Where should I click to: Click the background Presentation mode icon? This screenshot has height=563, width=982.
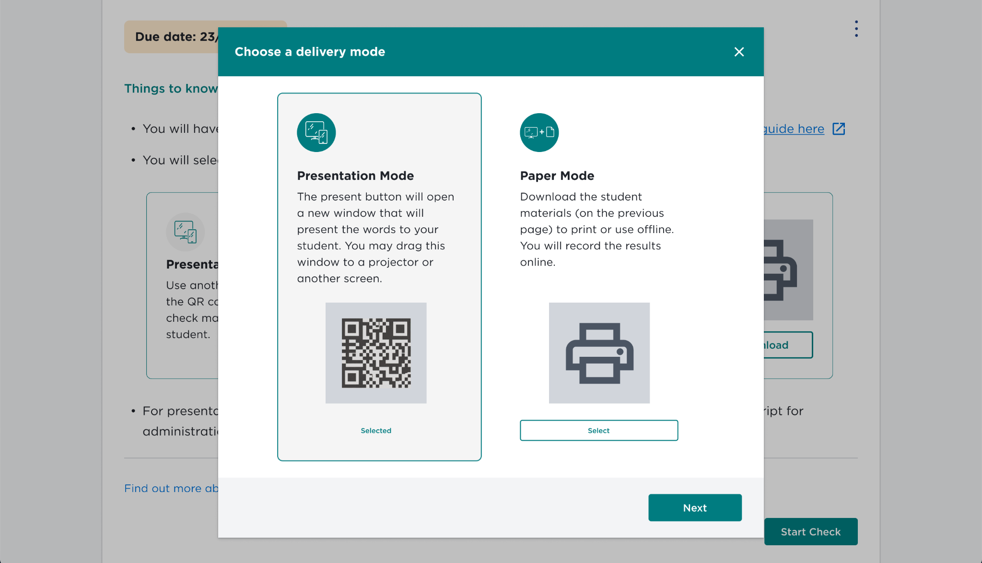pos(186,232)
